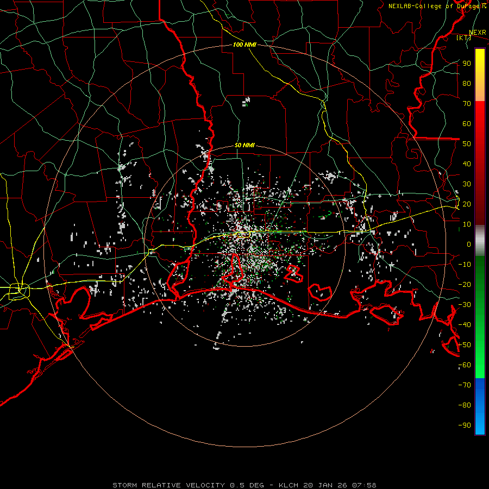The width and height of the screenshot is (489, 489).
Task: Click the 07:58 timestamp in caption
Action: point(364,485)
